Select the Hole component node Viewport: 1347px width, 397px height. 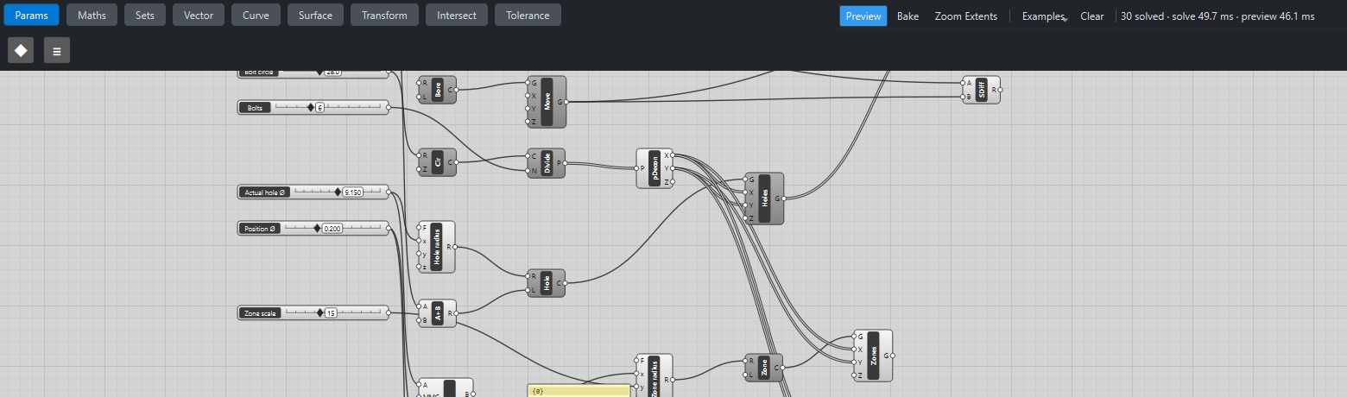547,283
